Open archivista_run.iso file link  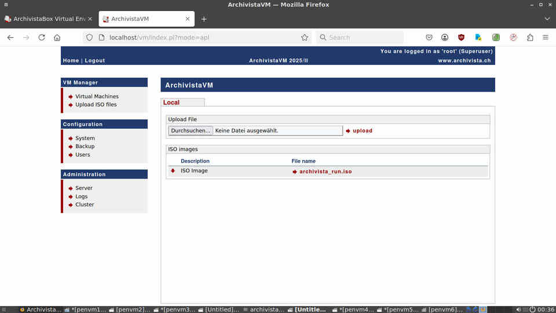[325, 172]
